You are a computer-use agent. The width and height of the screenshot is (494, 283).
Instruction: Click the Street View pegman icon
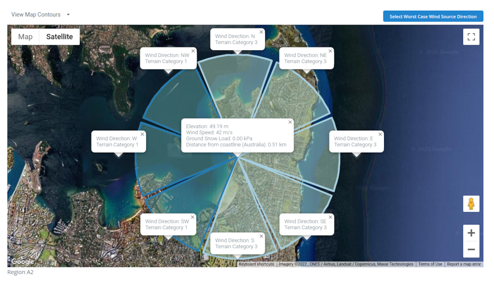tap(471, 204)
